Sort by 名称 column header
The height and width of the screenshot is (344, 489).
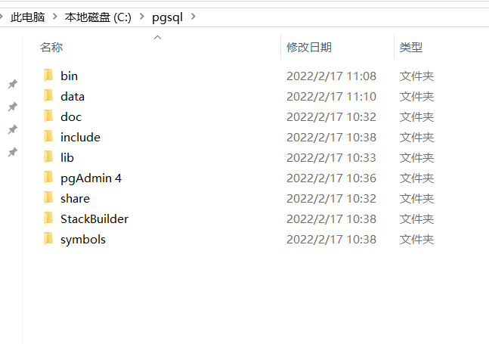(51, 47)
